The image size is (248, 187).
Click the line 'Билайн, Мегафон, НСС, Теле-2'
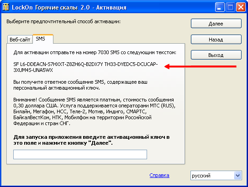(80, 111)
